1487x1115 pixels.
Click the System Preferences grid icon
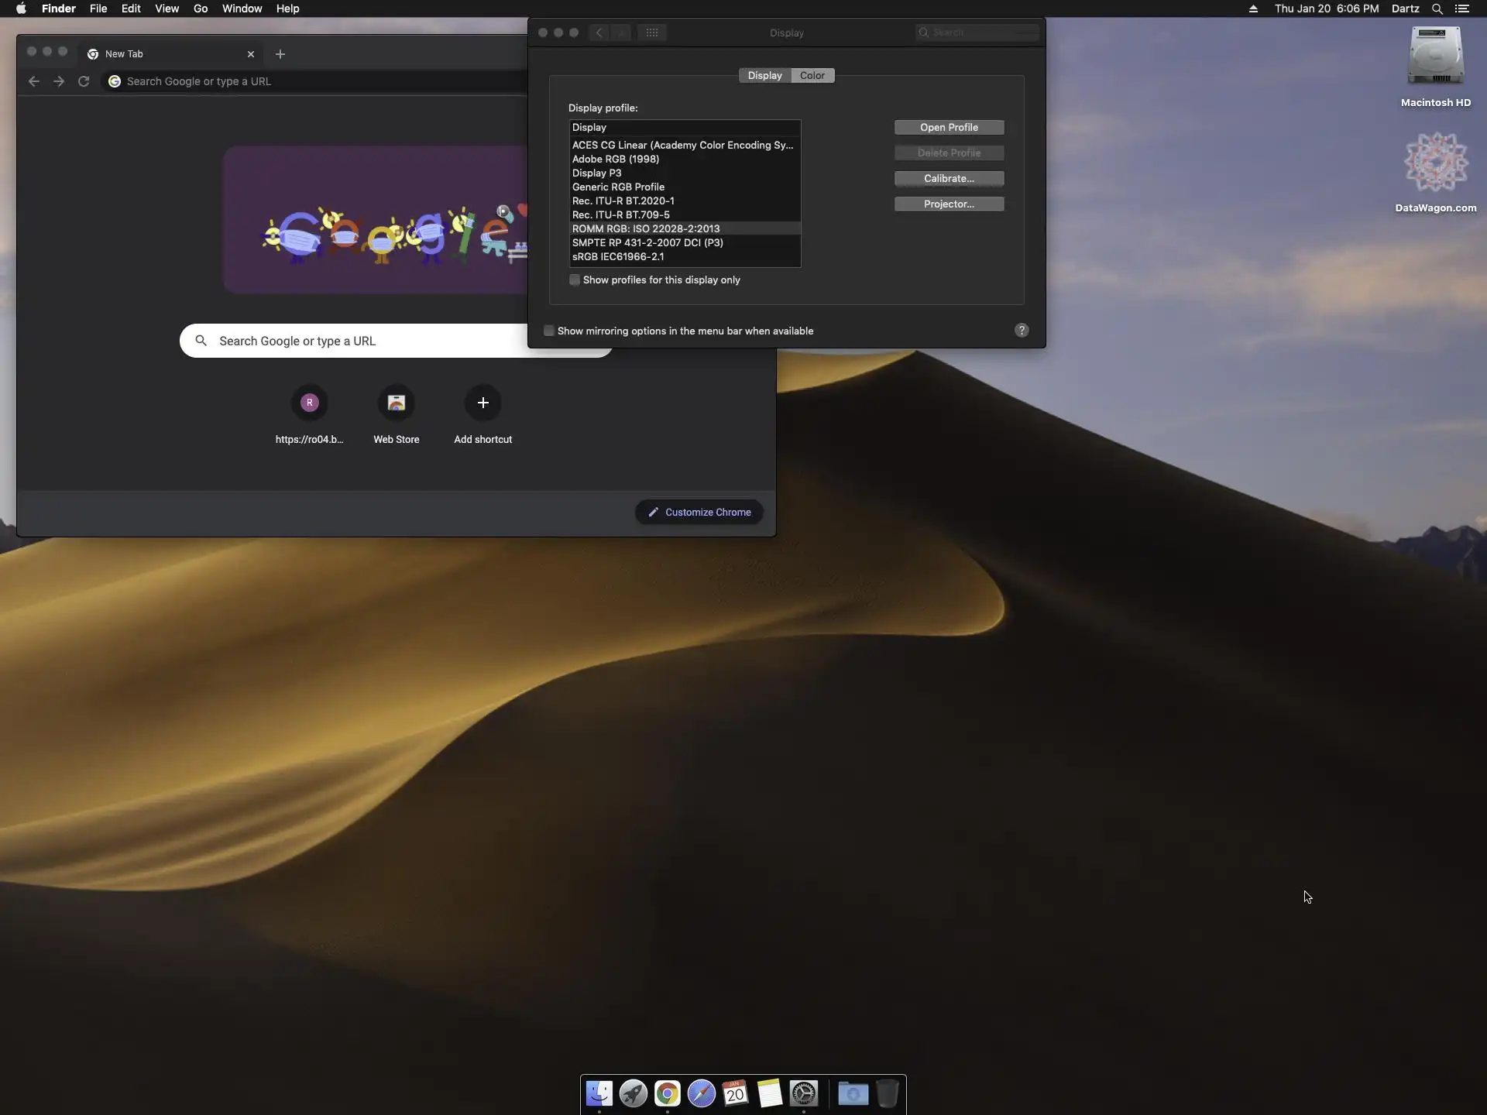tap(651, 33)
